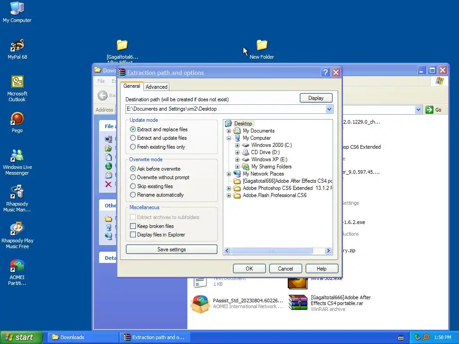Viewport: 459px width, 344px height.
Task: Launch Rhapsody Music Manager shortcut
Action: coord(17,198)
